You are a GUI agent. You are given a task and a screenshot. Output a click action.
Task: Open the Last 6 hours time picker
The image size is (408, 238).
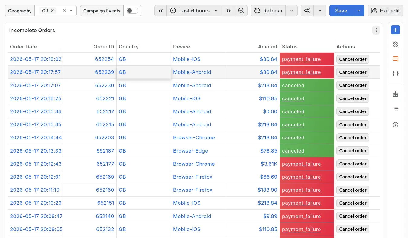click(194, 11)
